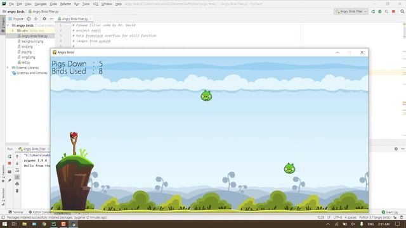Select test.py in project tree
406x228 pixels.
click(24, 63)
